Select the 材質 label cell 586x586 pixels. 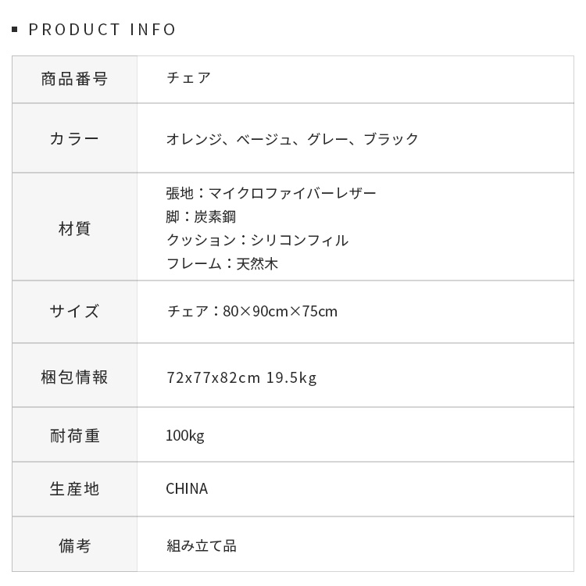(74, 228)
